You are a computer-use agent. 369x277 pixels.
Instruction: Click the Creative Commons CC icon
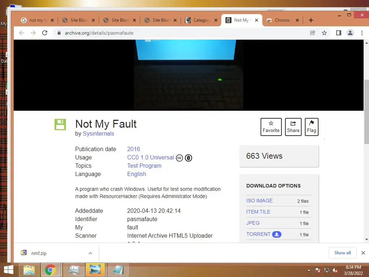pos(179,158)
